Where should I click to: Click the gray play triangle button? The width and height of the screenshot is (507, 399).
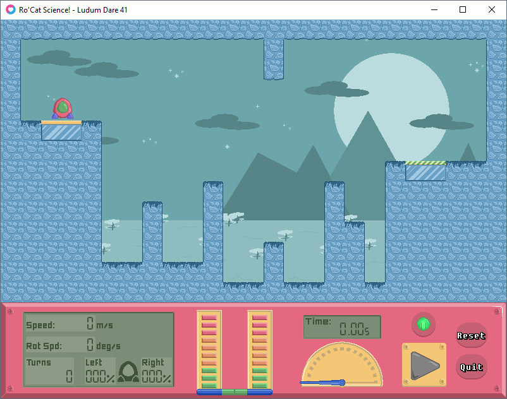pos(424,365)
